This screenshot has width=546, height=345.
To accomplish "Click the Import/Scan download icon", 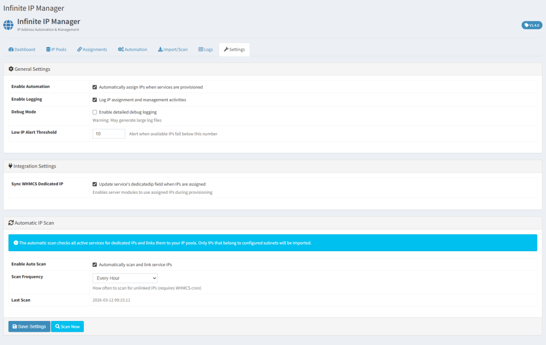I will [160, 50].
